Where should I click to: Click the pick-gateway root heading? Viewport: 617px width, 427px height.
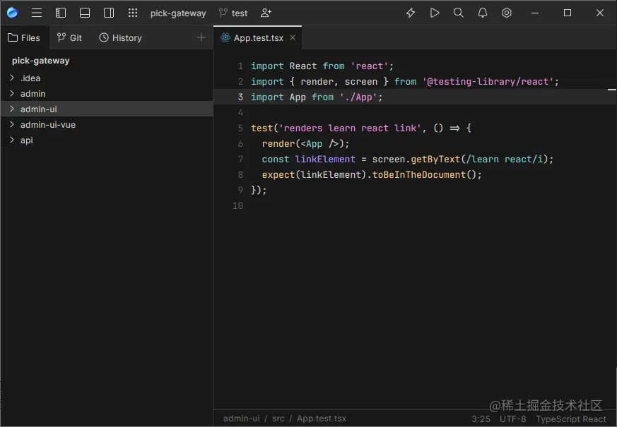(40, 61)
